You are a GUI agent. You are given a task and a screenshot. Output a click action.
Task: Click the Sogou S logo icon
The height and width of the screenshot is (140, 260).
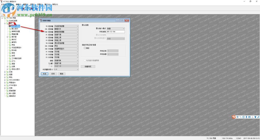click(x=234, y=117)
